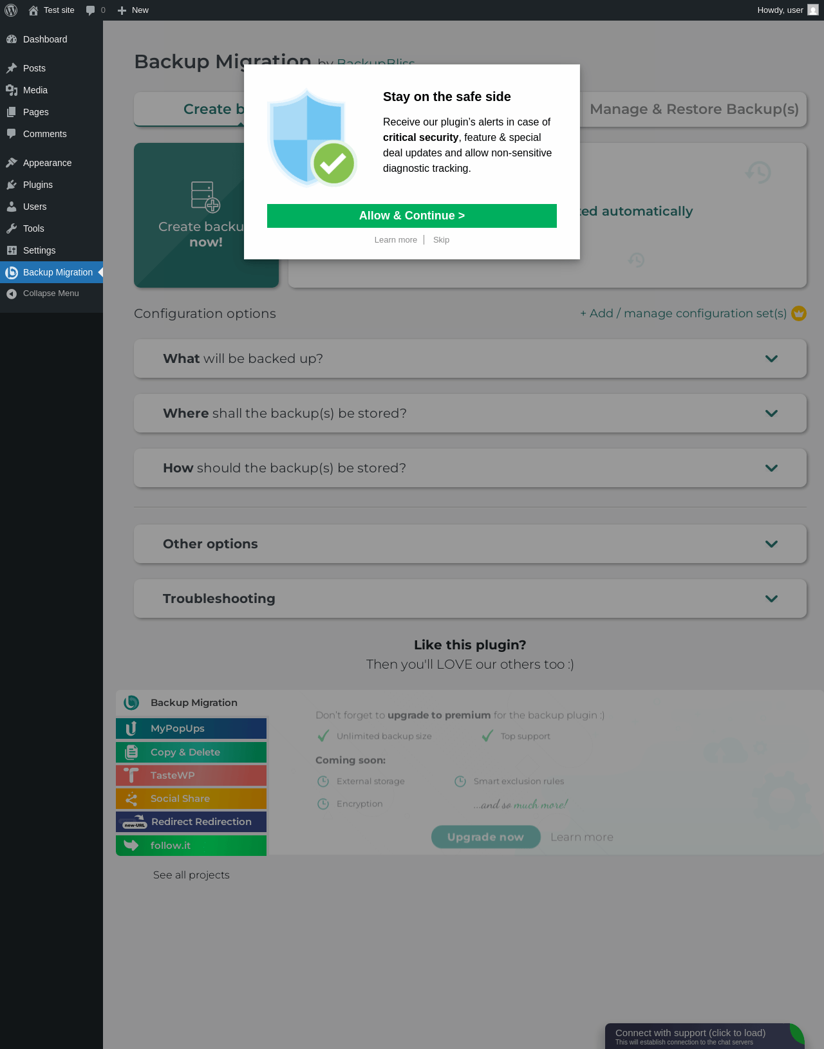The width and height of the screenshot is (824, 1049).
Task: Click the Dashboard gauge icon
Action: (12, 39)
